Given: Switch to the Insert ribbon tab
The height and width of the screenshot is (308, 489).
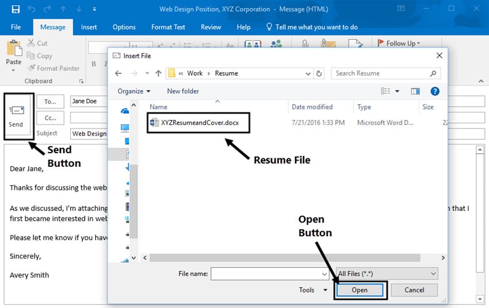Looking at the screenshot, I should coord(89,27).
